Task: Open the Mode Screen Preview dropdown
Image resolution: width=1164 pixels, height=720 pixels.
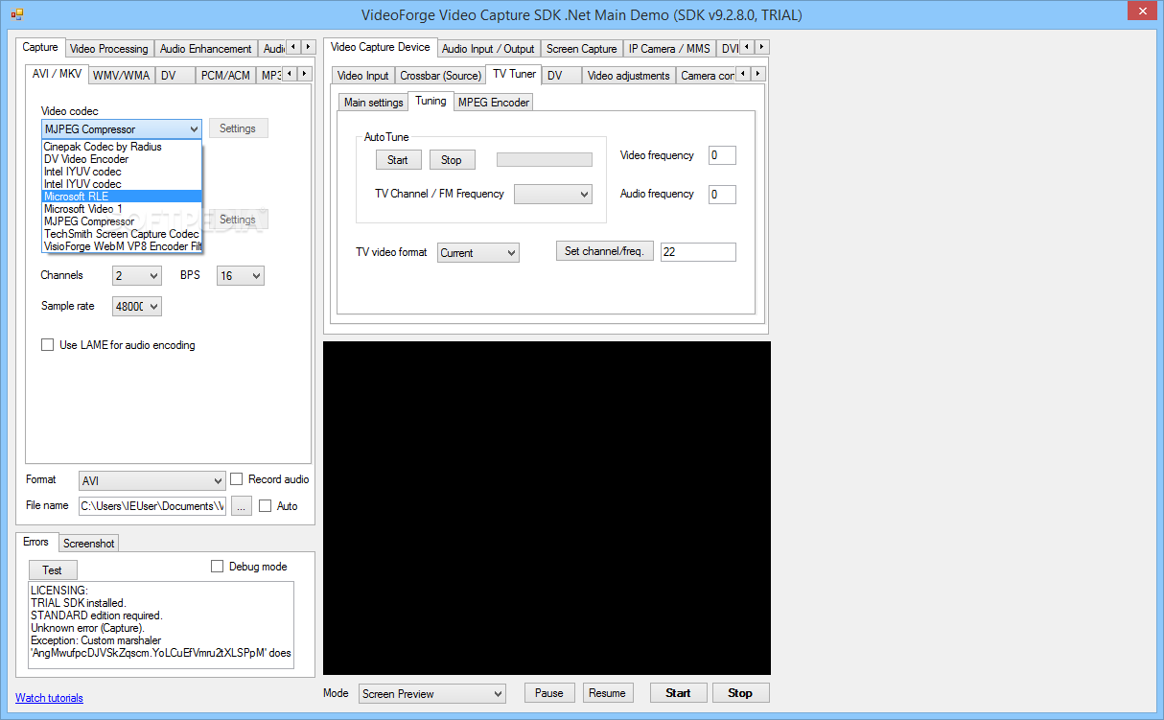Action: coord(432,693)
